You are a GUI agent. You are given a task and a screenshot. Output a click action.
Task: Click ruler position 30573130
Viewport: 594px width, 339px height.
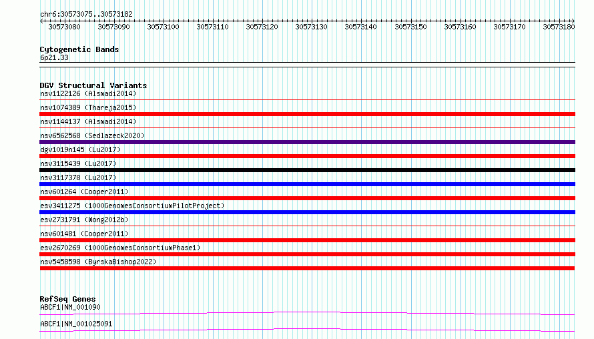point(311,27)
